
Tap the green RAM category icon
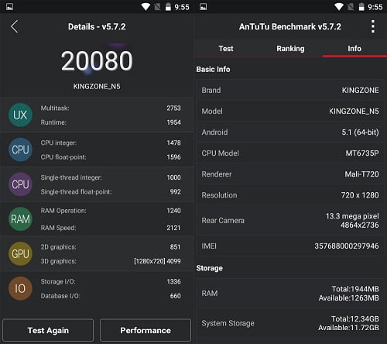pos(20,219)
